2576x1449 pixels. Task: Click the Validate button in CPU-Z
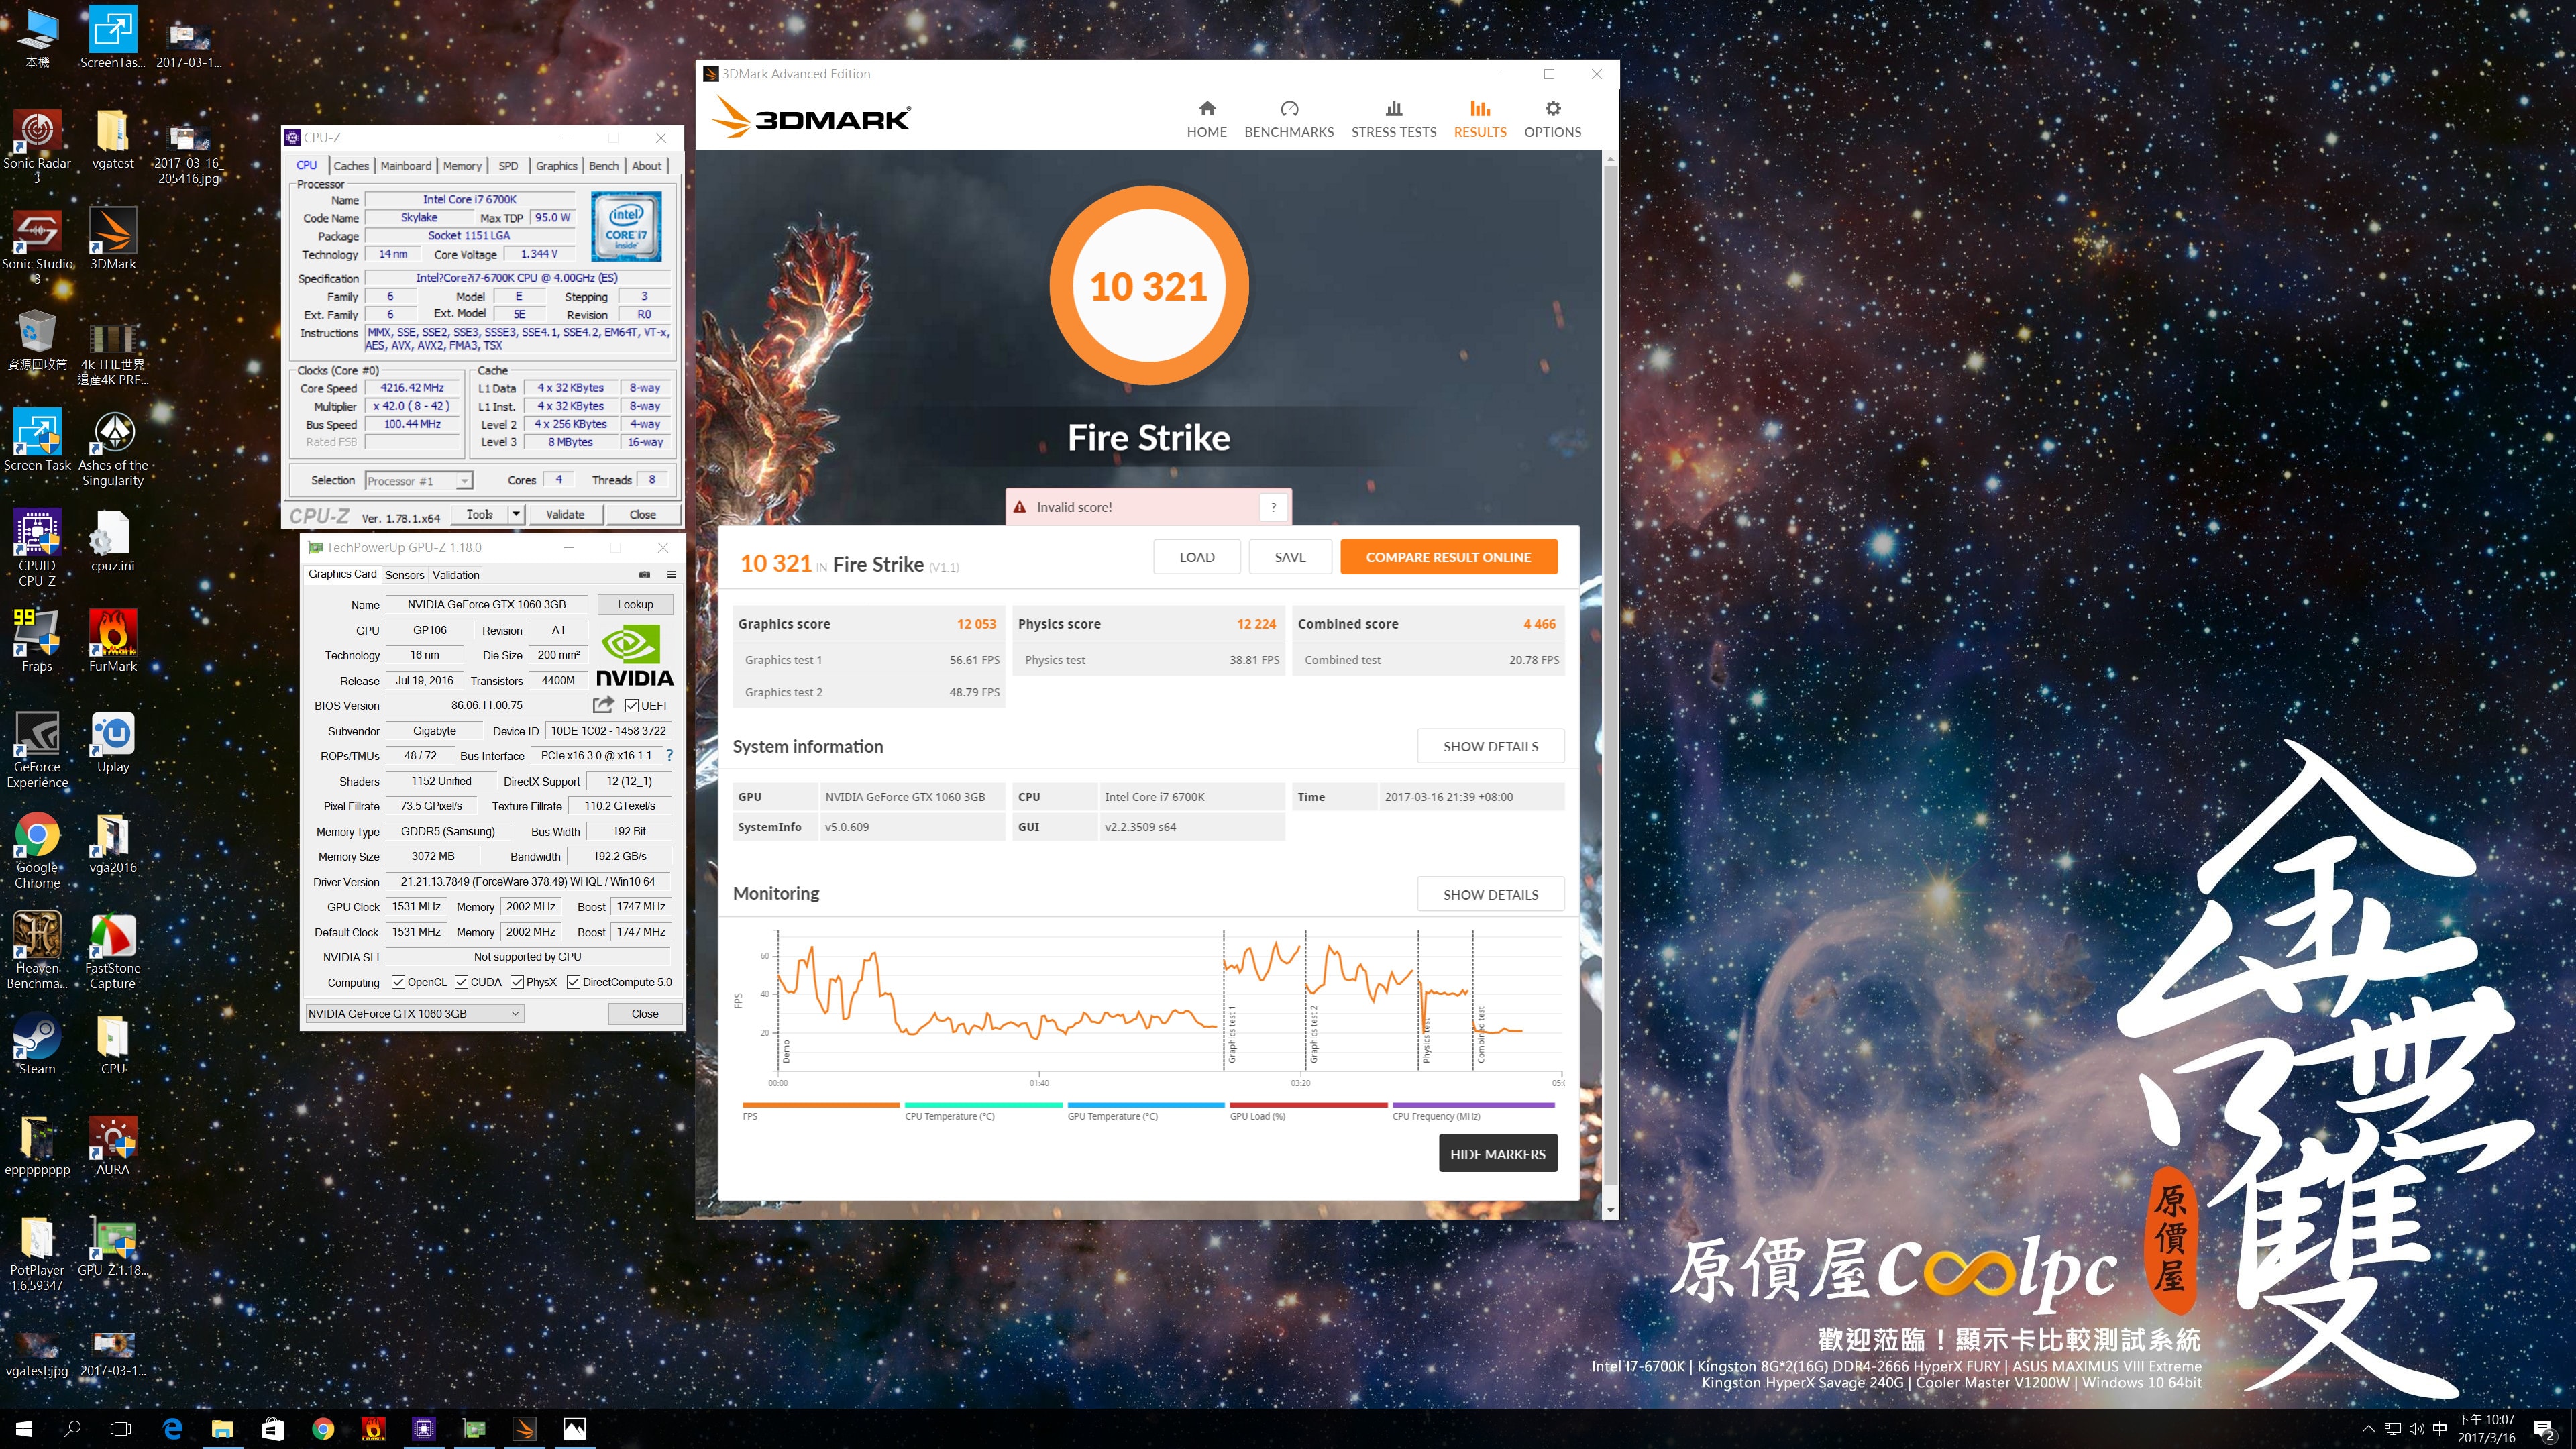point(565,514)
